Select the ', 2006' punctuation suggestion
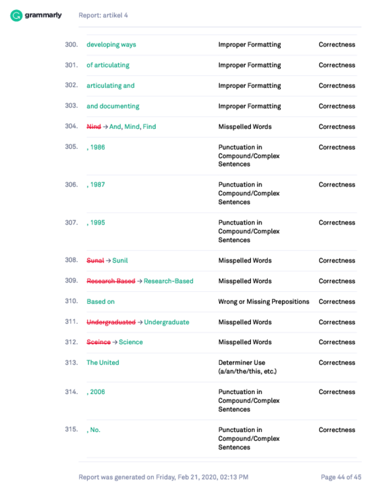Image resolution: width=381 pixels, height=493 pixels. [x=96, y=392]
